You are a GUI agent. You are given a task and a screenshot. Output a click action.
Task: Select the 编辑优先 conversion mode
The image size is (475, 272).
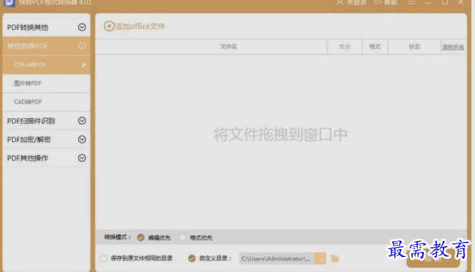(140, 238)
